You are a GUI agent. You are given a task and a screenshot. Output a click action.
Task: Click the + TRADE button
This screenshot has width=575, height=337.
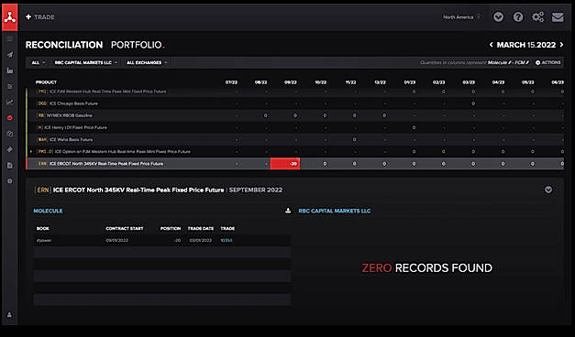pyautogui.click(x=40, y=16)
